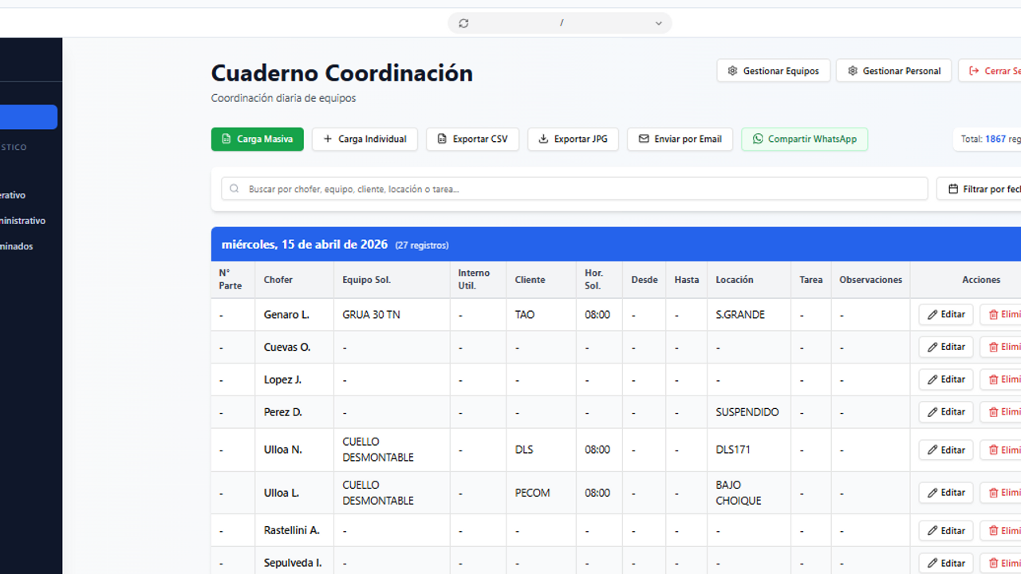
Task: Click Exportar JPG button
Action: (x=573, y=139)
